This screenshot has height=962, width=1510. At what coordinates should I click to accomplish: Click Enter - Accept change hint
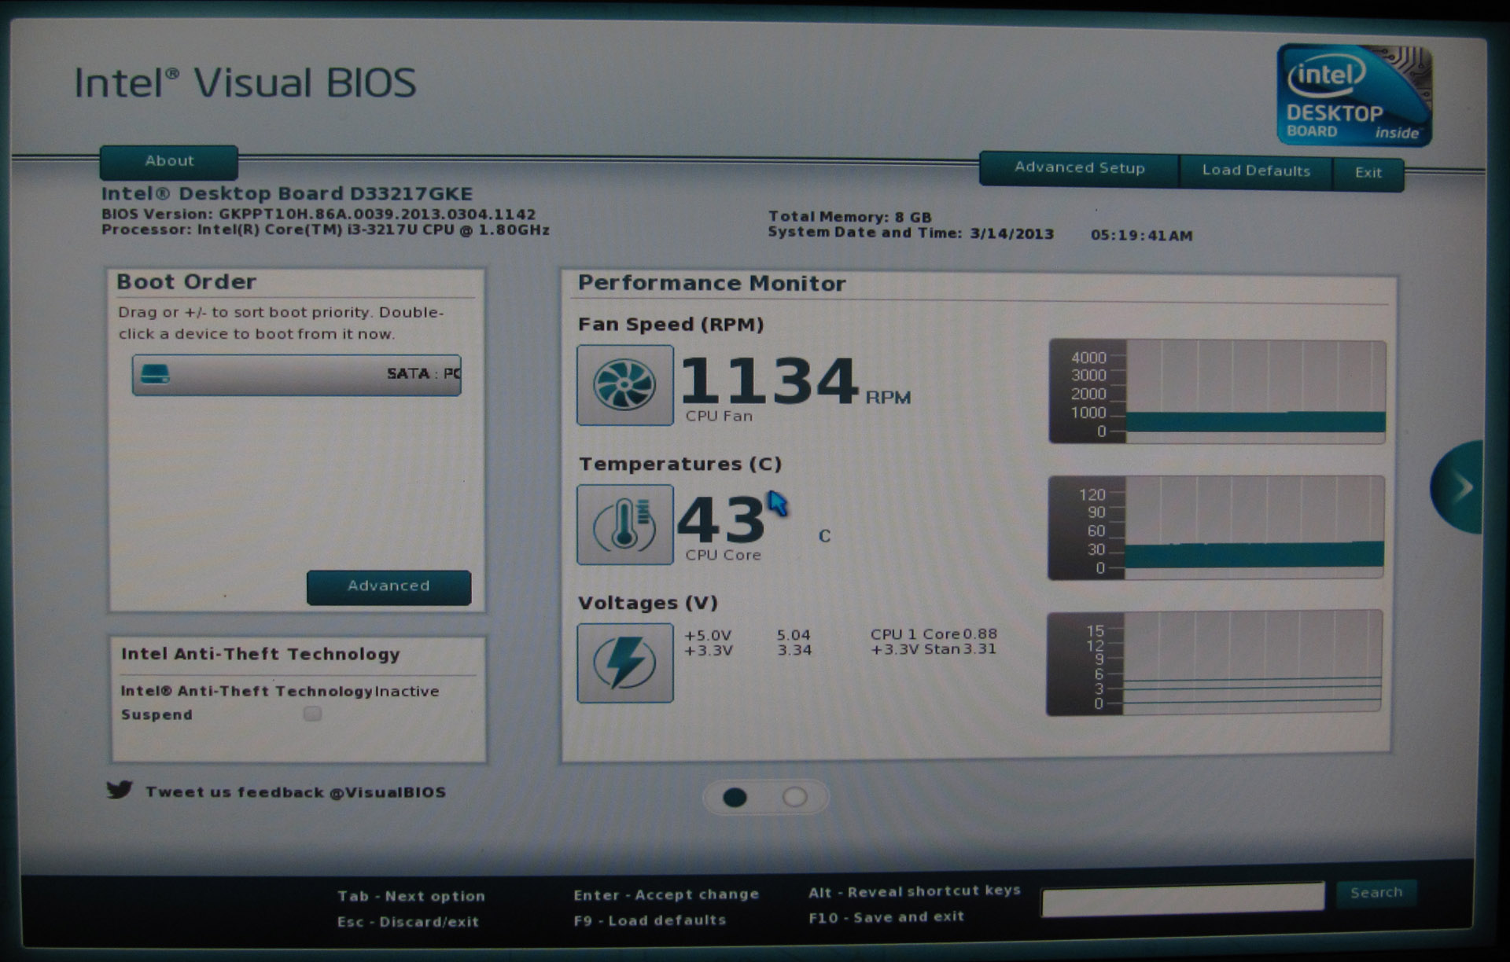666,894
